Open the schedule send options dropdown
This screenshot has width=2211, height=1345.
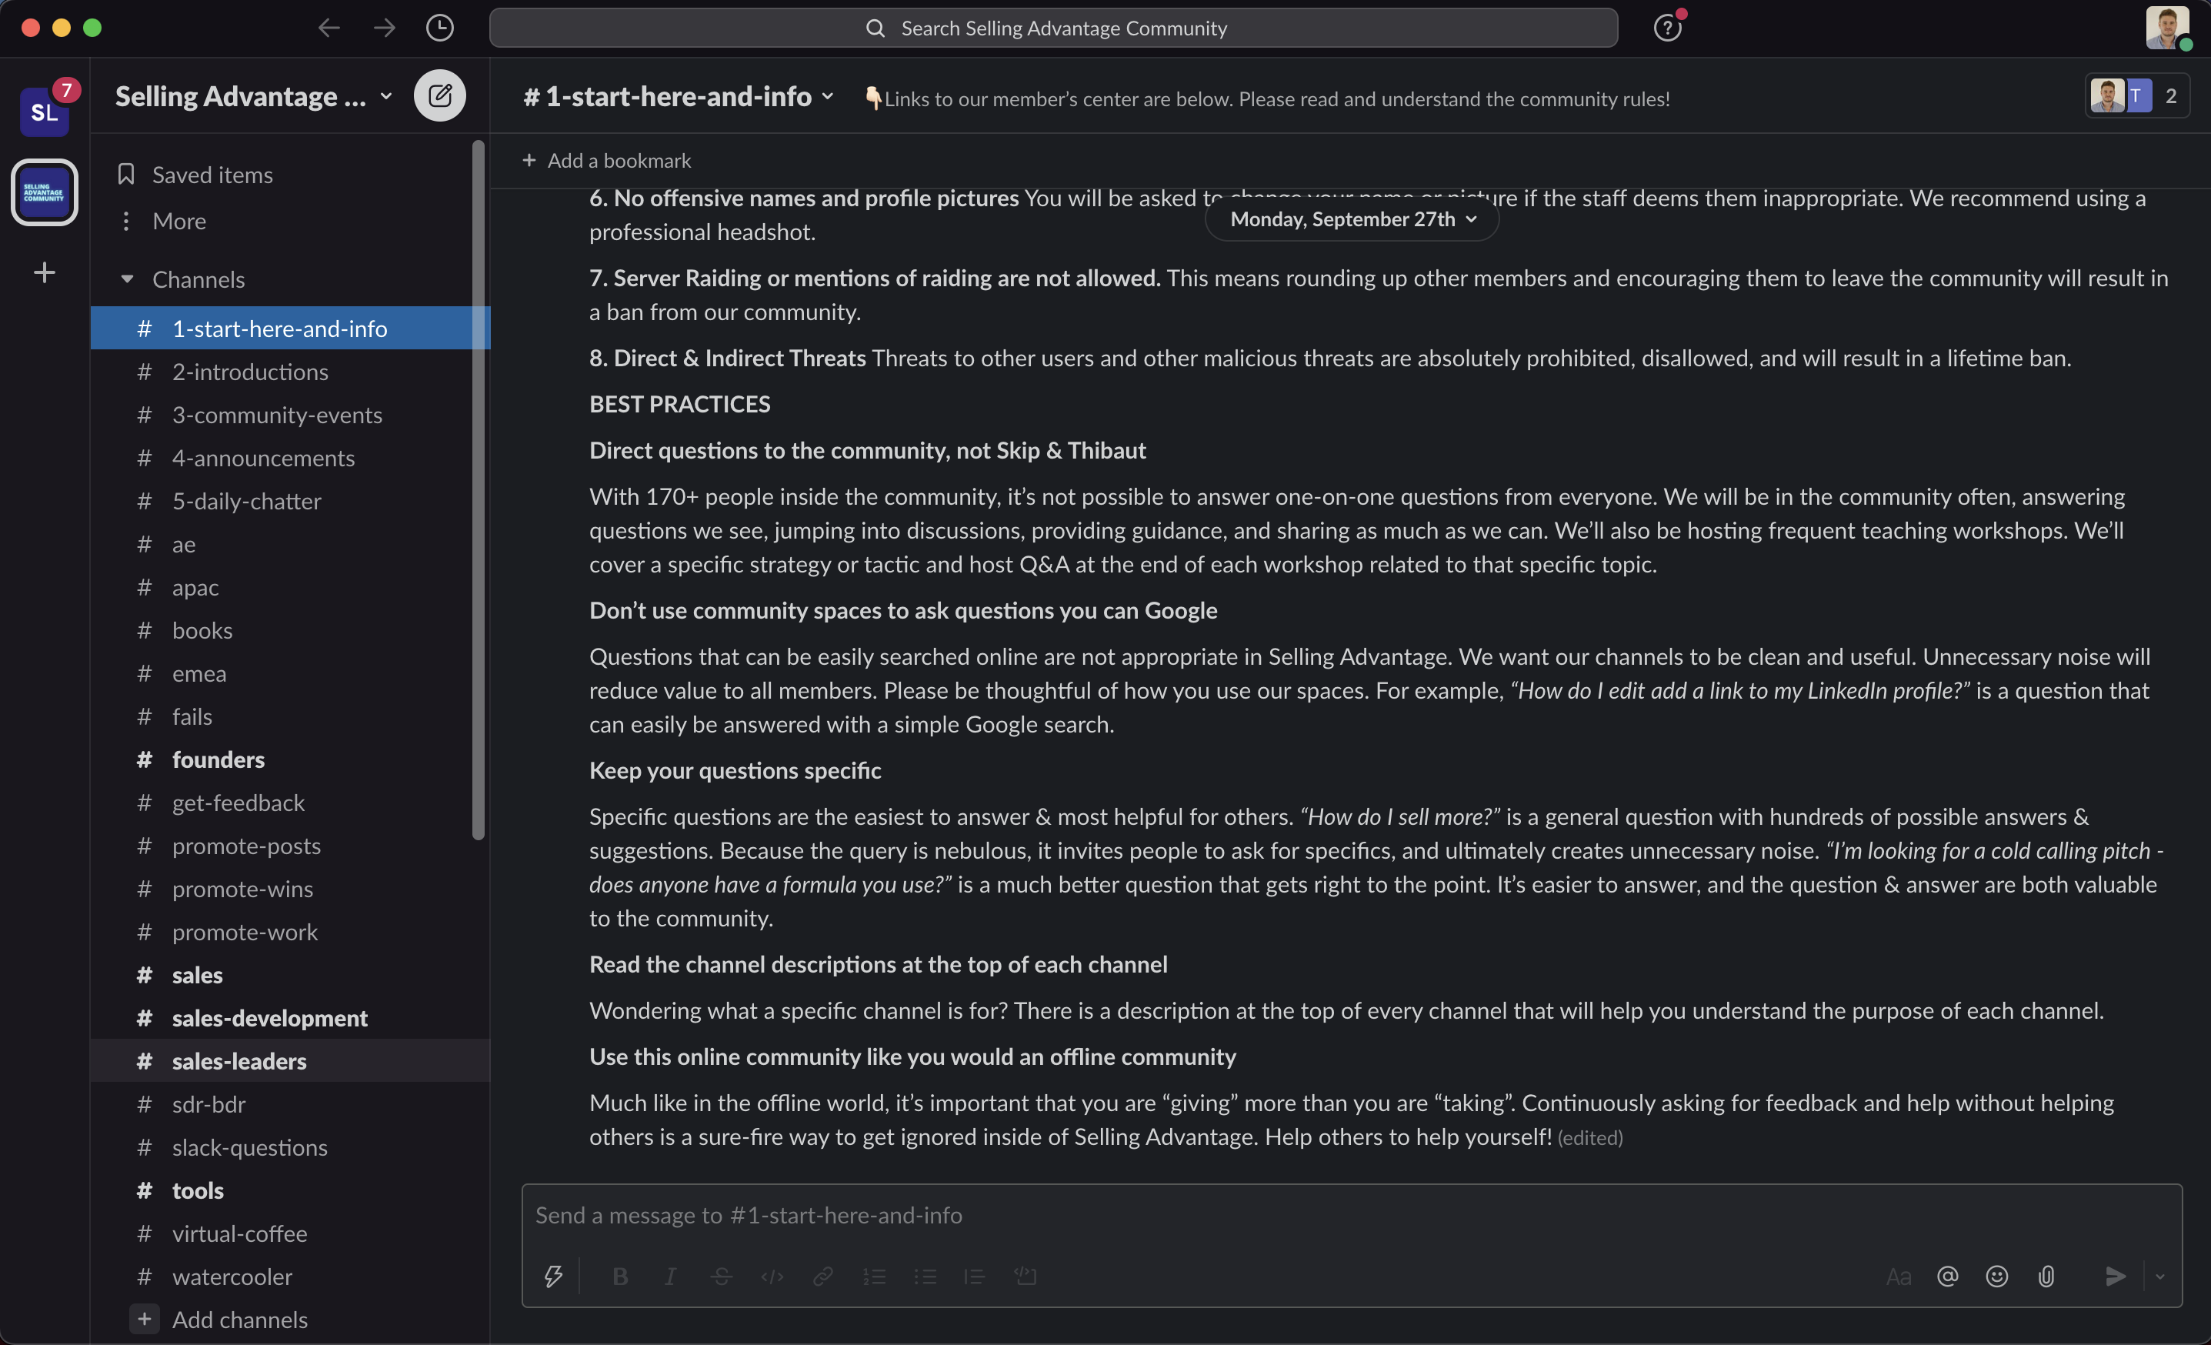(x=2160, y=1276)
